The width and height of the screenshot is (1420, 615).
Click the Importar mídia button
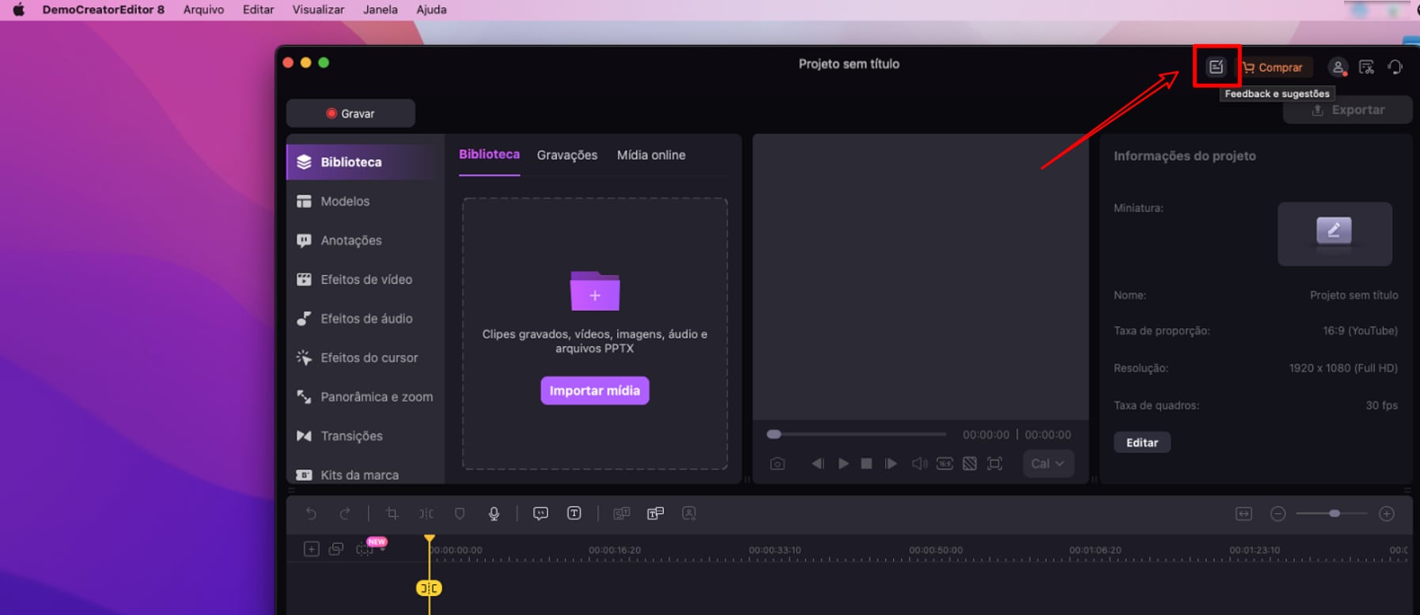point(594,391)
